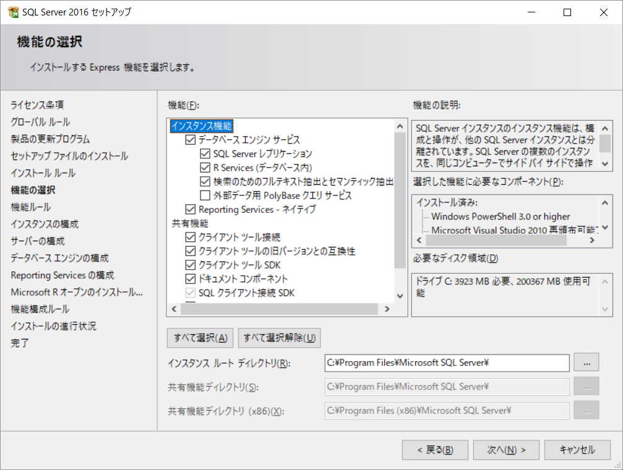Select the インスタンス機能 tree node
This screenshot has height=470, width=623.
(202, 126)
